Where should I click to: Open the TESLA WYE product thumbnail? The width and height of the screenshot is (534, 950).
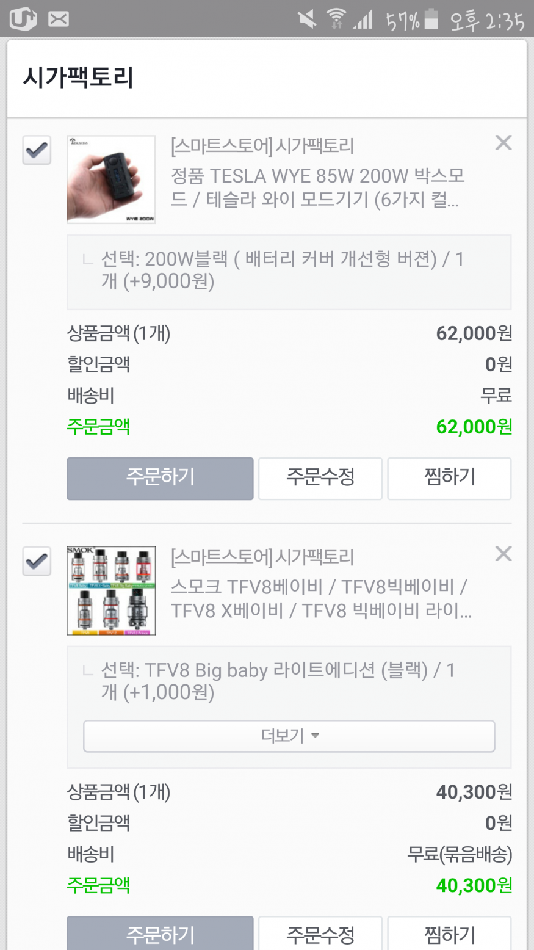coord(111,179)
